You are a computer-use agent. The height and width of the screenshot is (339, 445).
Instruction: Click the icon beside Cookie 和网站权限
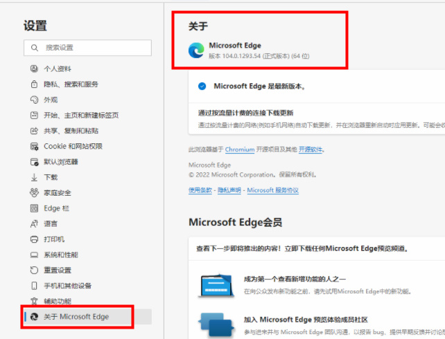pos(34,147)
